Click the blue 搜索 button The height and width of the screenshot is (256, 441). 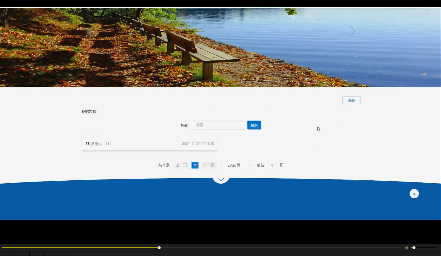[x=254, y=125]
